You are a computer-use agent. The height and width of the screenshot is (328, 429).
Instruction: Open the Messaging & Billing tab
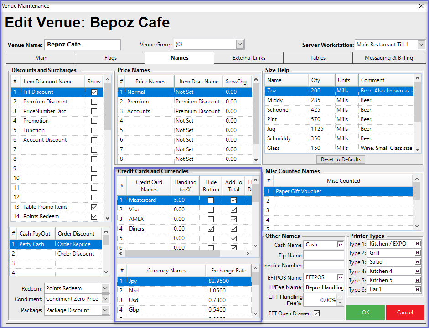388,58
